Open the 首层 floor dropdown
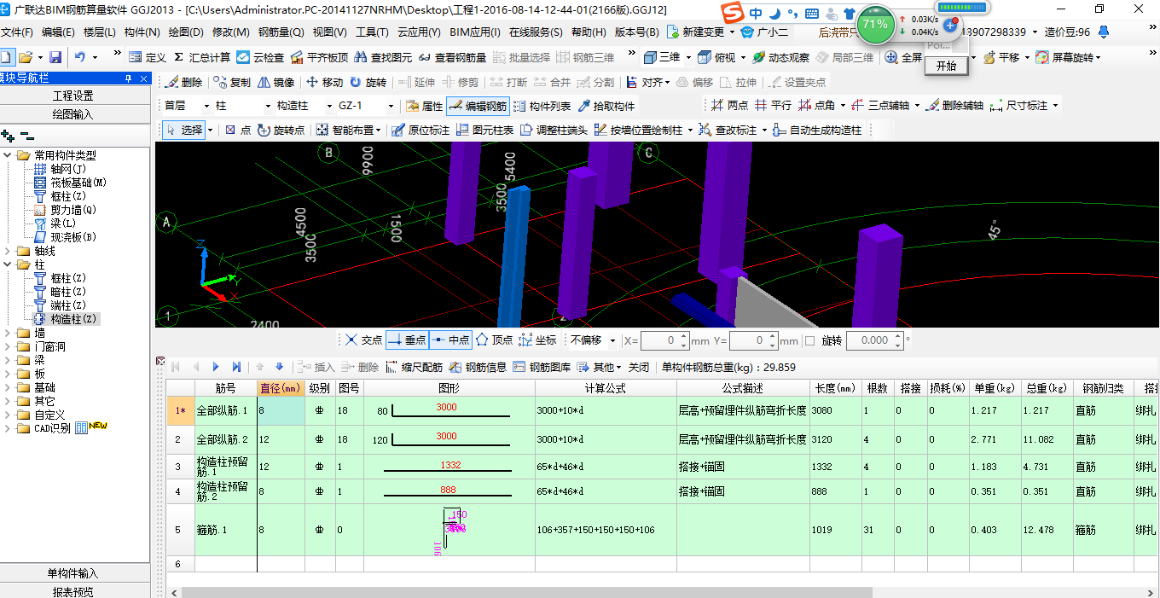1160x598 pixels. 206,107
